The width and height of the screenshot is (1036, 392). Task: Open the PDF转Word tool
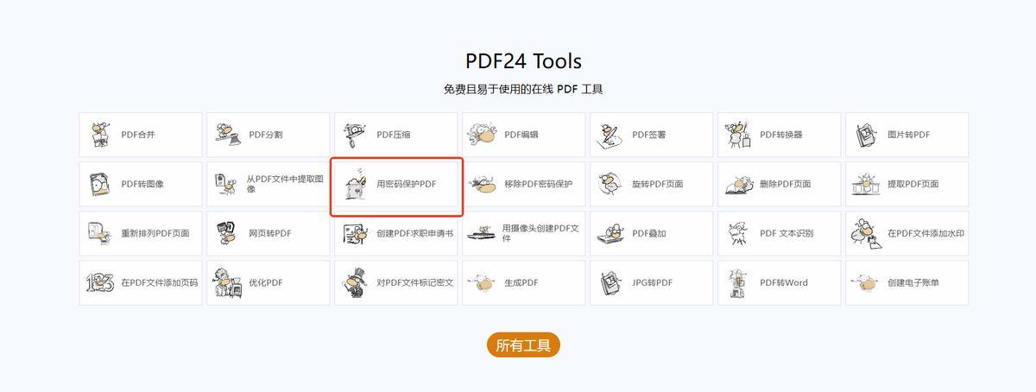coord(779,282)
